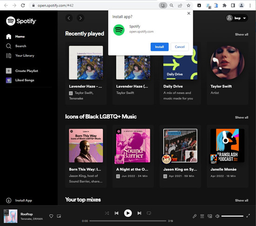Viewport: 256px width, 226px height.
Task: Reload the page
Action: [x=23, y=6]
